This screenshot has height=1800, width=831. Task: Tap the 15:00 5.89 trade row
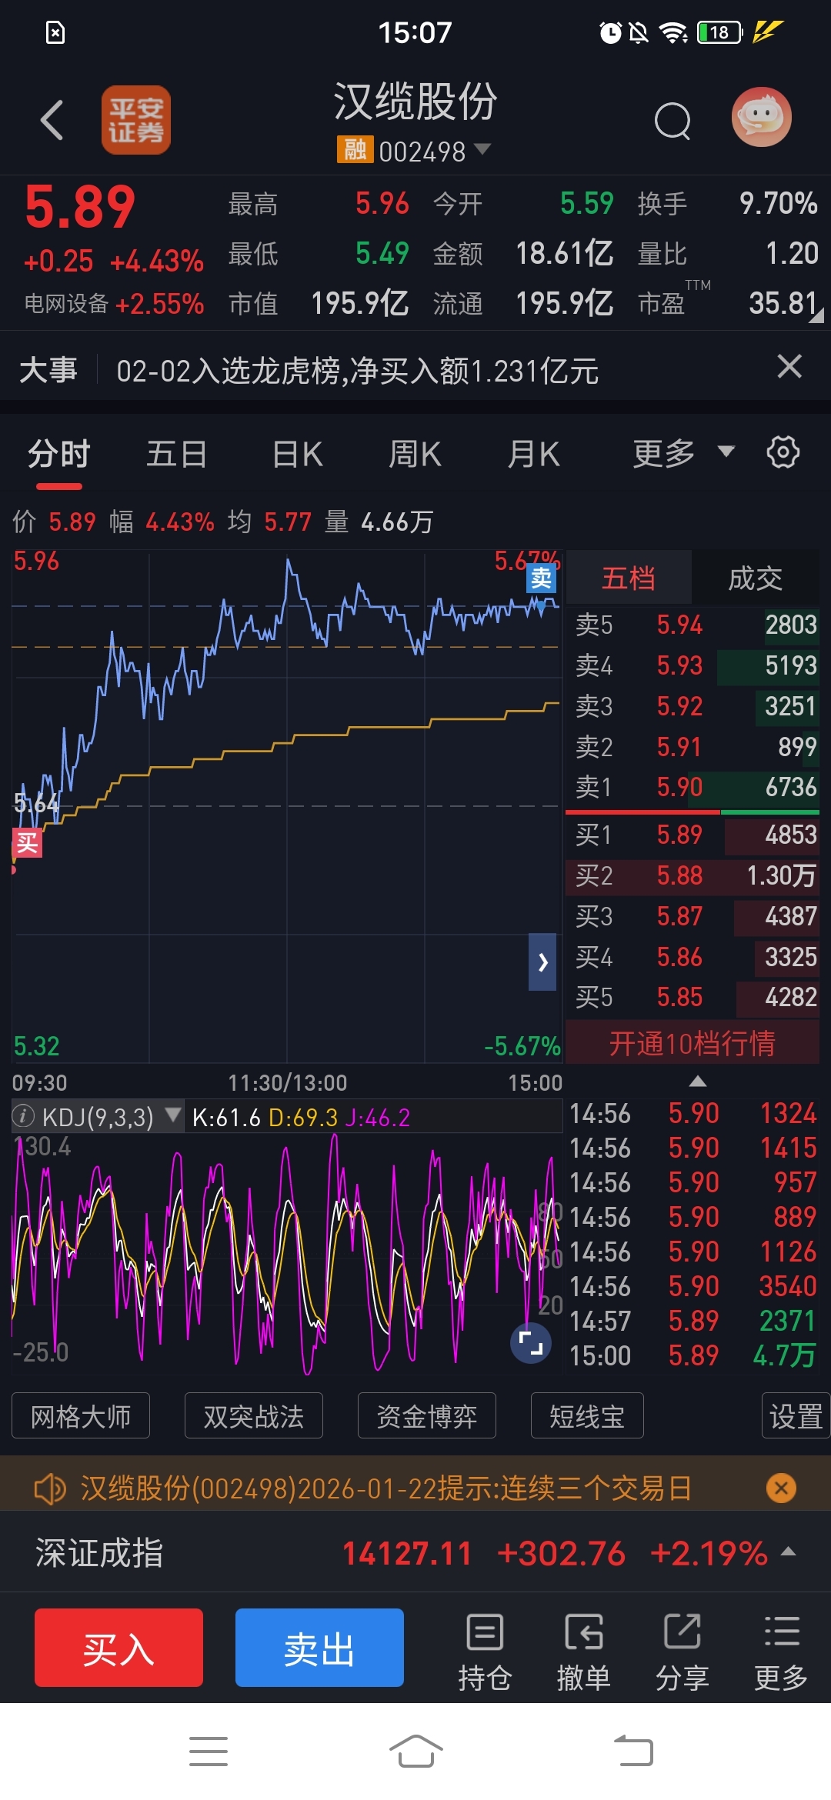pos(692,1355)
